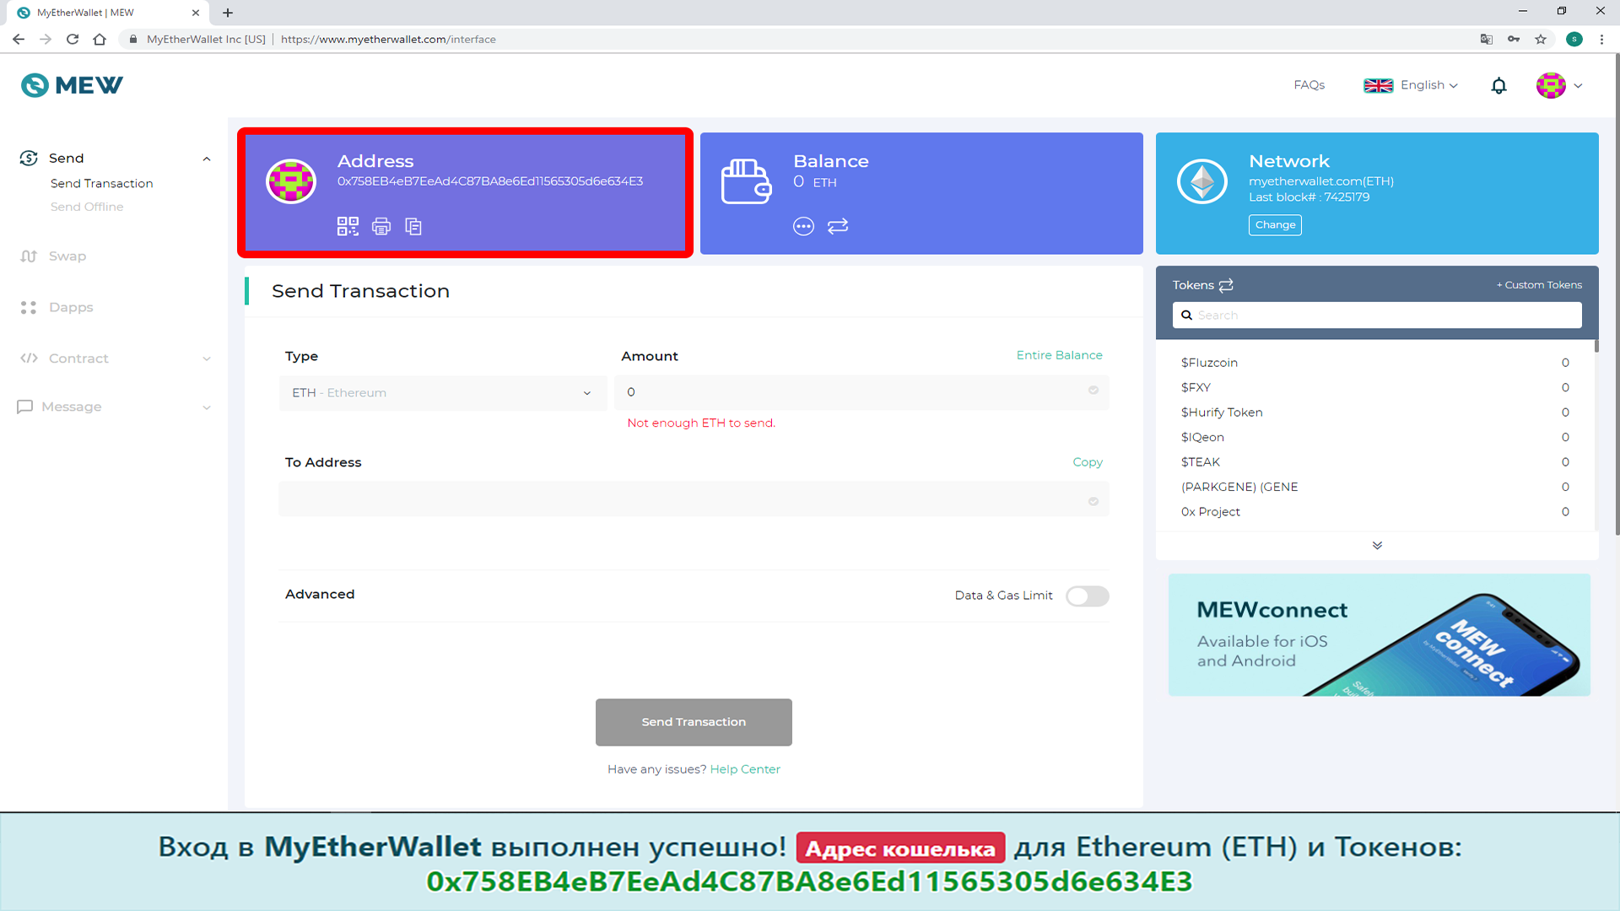Open balance details three-dots icon
Screen dimensions: 1620x911
[x=803, y=226]
